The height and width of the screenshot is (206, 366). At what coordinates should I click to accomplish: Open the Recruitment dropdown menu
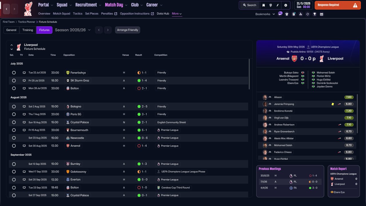[x=88, y=5]
